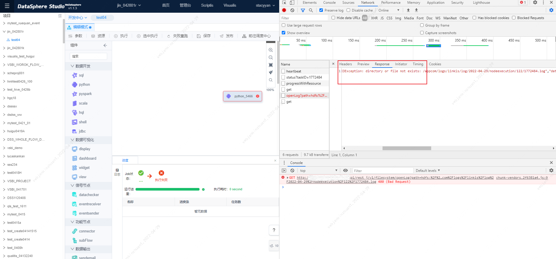Click the zoom-in icon on the canvas
Image resolution: width=556 pixels, height=259 pixels.
click(x=271, y=50)
